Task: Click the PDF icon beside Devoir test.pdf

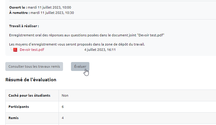Action: 15,50
